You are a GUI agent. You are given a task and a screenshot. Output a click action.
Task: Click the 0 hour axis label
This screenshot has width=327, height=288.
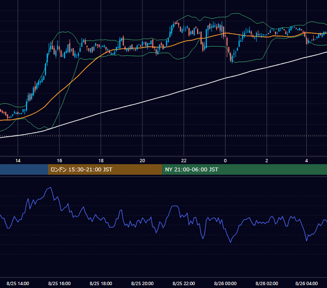(225, 161)
